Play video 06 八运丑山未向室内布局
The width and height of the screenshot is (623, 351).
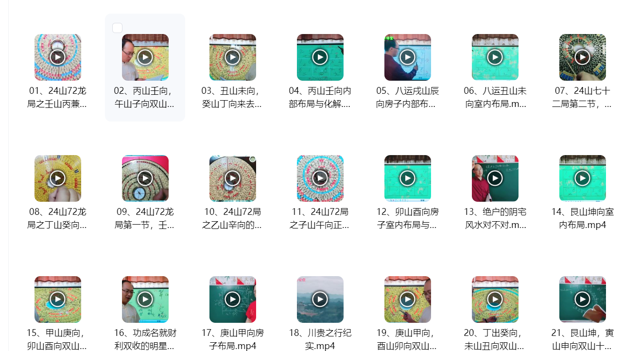(x=495, y=57)
